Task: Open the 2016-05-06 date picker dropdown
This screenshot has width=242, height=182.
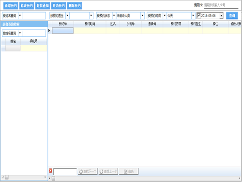Action: 221,16
